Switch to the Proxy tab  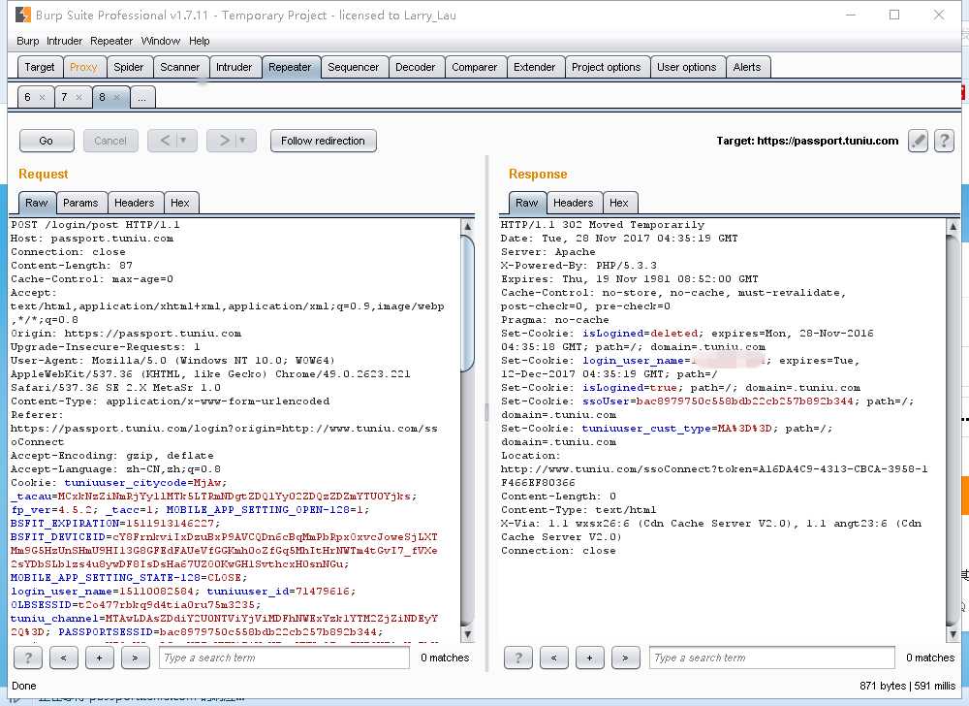[83, 67]
